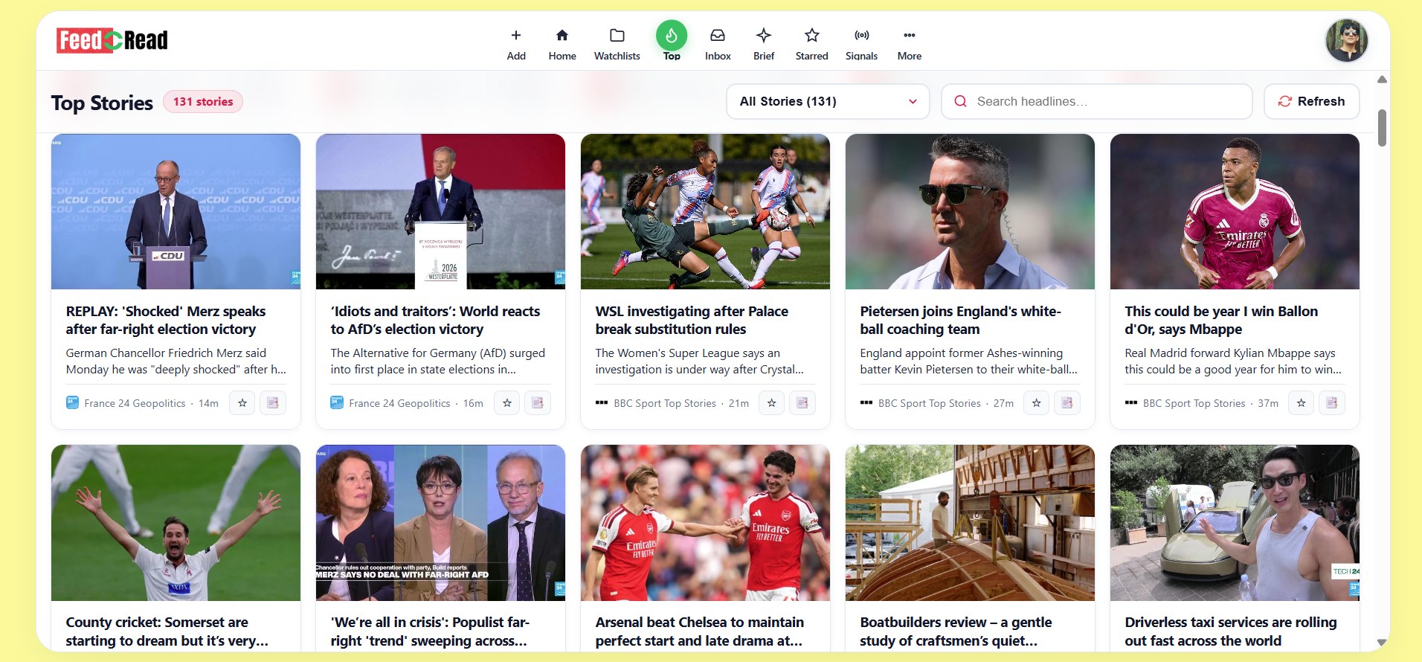Click BBC Sport Top Stories source on Mbappe story
Screen dimensions: 1422x662
pyautogui.click(x=1194, y=403)
